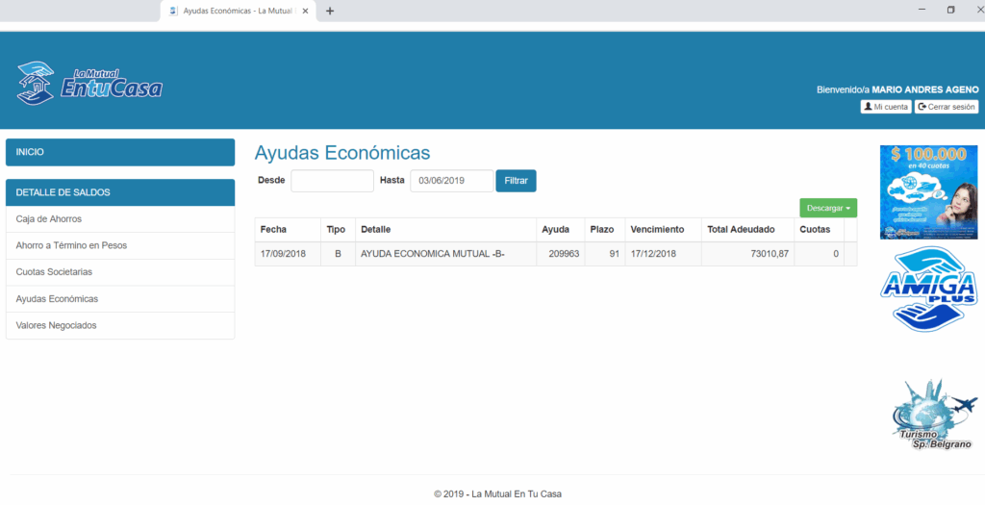Open the Mi cuenta account button
The image size is (985, 505).
click(x=885, y=107)
